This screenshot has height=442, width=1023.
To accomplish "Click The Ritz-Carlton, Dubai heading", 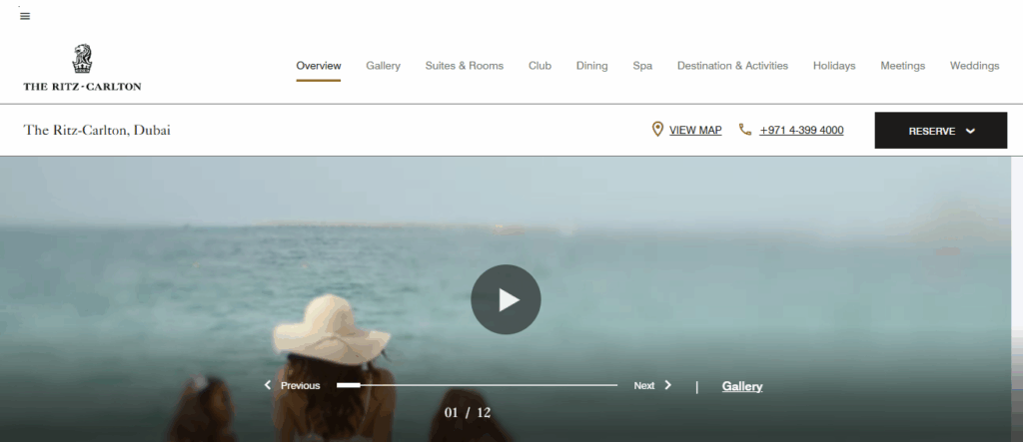I will (97, 130).
